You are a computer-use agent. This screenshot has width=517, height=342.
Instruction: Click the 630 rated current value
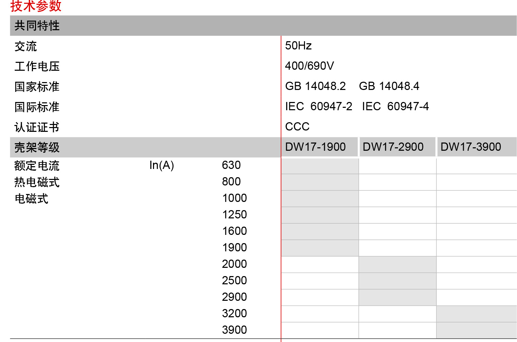point(231,165)
